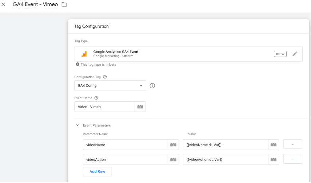Image resolution: width=311 pixels, height=183 pixels.
Task: Remove the videoAction parameter row
Action: [x=292, y=159]
